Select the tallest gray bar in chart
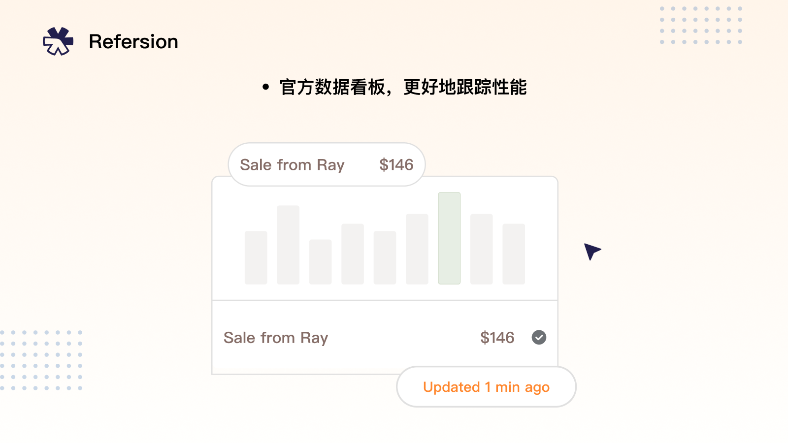788x443 pixels. (288, 245)
